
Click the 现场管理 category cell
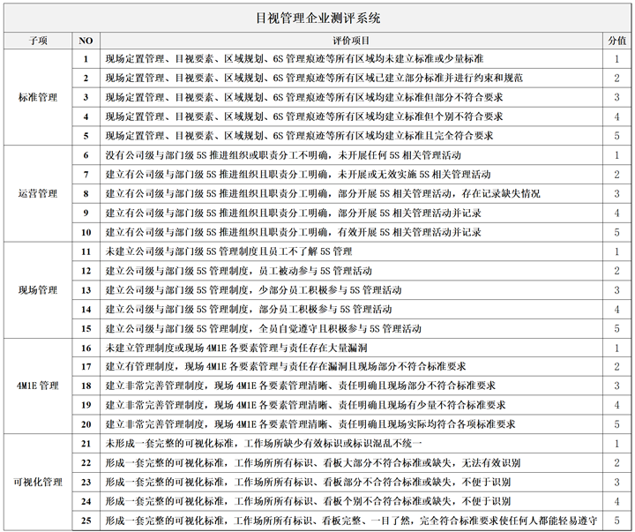click(37, 289)
